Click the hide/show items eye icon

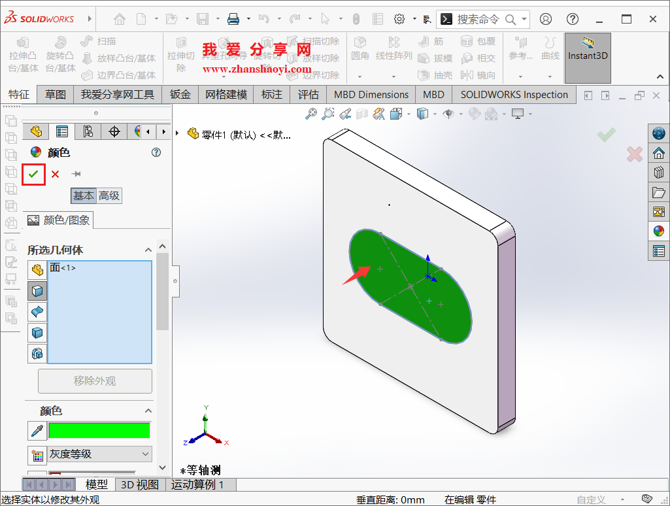448,114
